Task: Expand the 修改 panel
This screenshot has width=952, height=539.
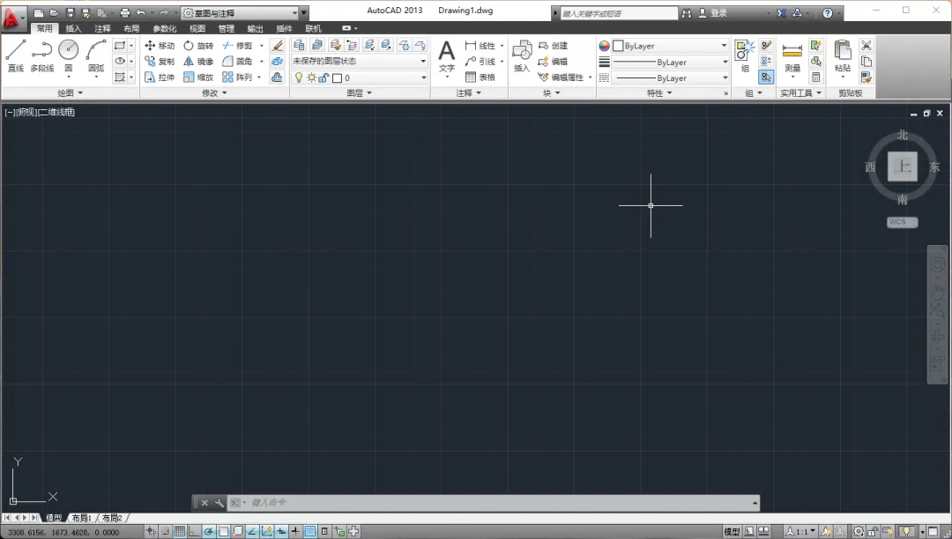Action: pyautogui.click(x=214, y=92)
